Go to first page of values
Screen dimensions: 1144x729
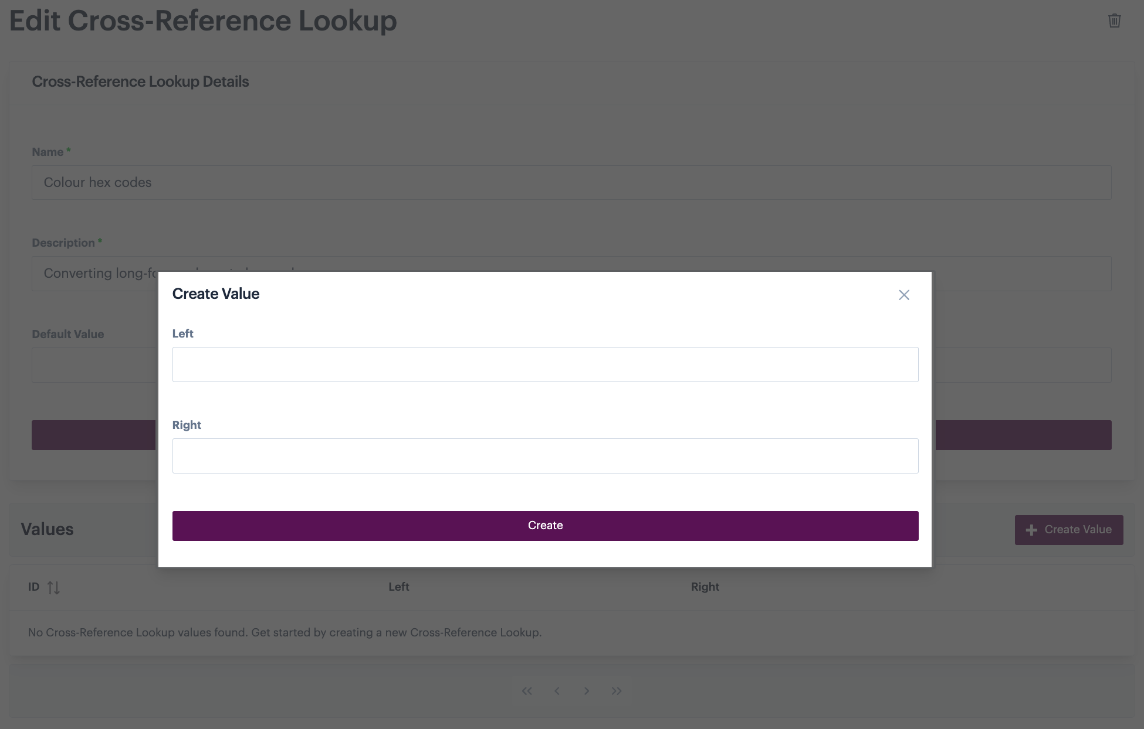click(527, 691)
